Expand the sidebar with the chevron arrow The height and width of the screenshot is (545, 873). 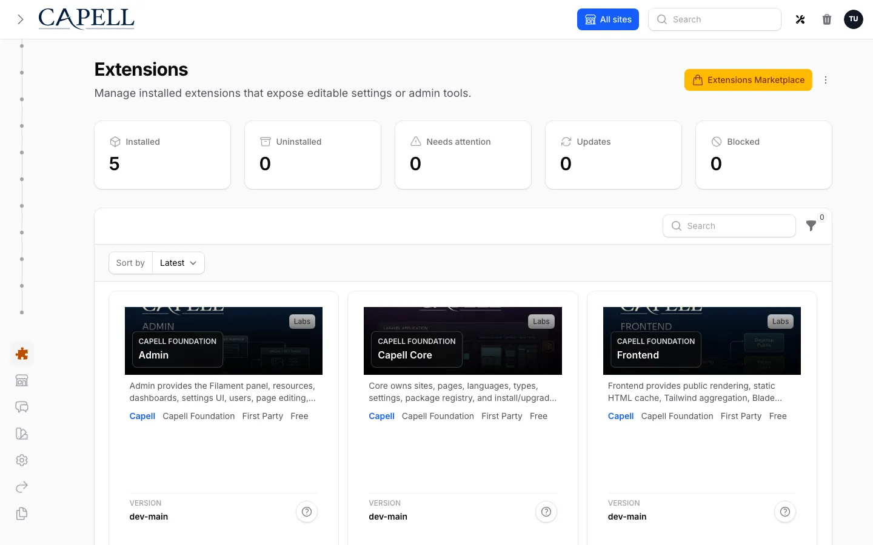(x=21, y=19)
